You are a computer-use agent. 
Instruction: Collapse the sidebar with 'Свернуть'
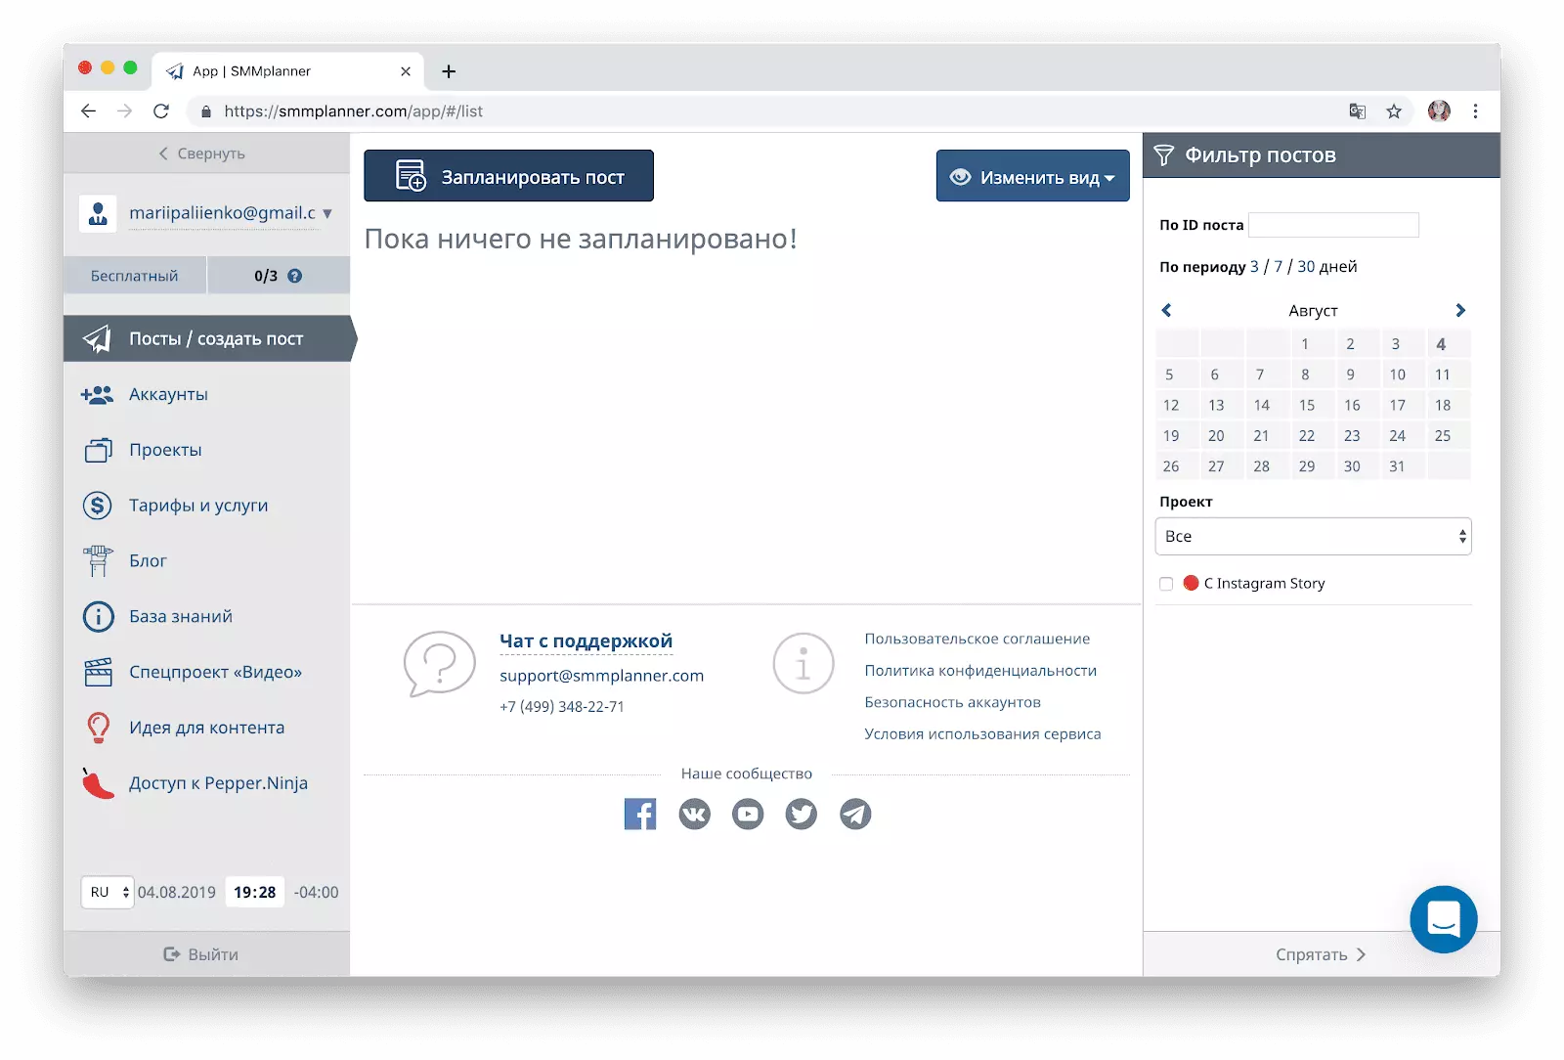tap(203, 154)
